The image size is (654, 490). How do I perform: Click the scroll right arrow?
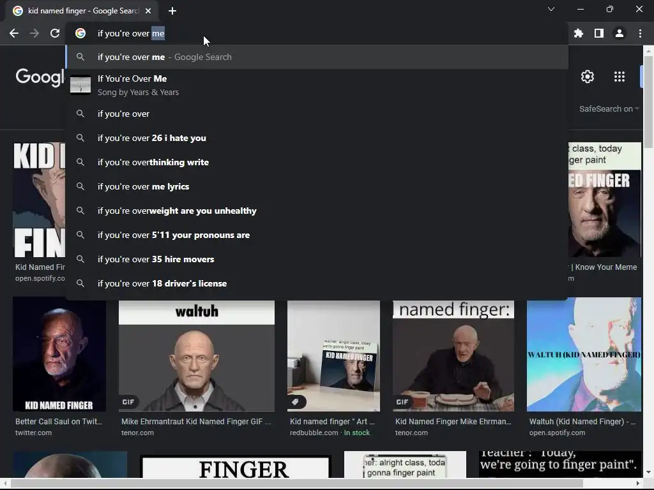coord(638,484)
